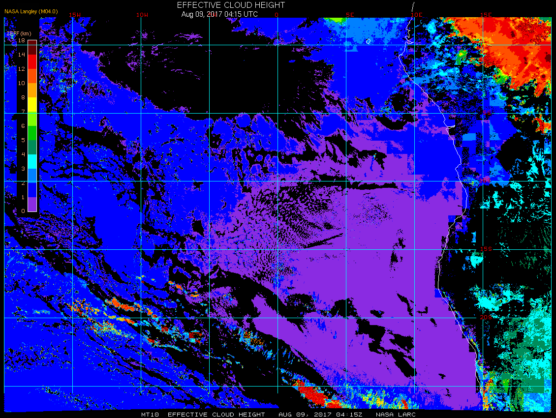Click the light blue 2–3 km legend swatch
Screen dimensions: 556x418
[x=32, y=176]
